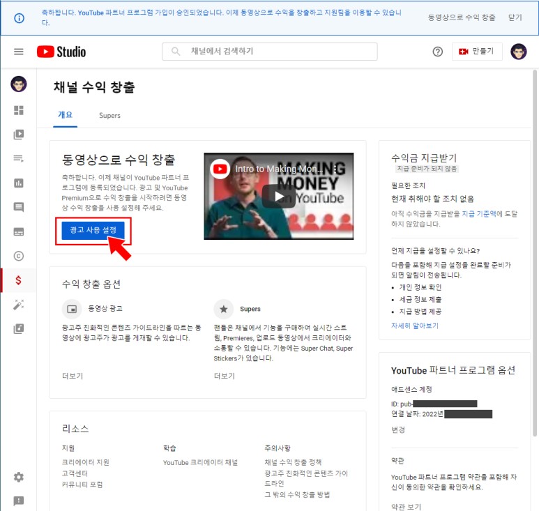Click 변경 for the AdSense account
Image resolution: width=539 pixels, height=511 pixels.
coord(398,429)
